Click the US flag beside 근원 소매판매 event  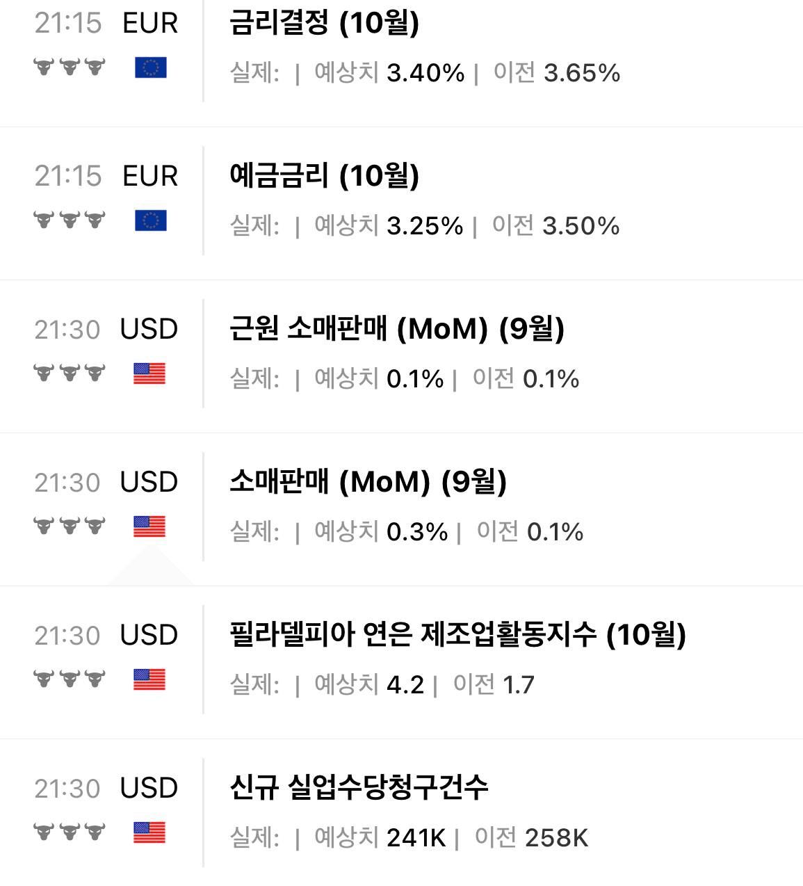[149, 373]
